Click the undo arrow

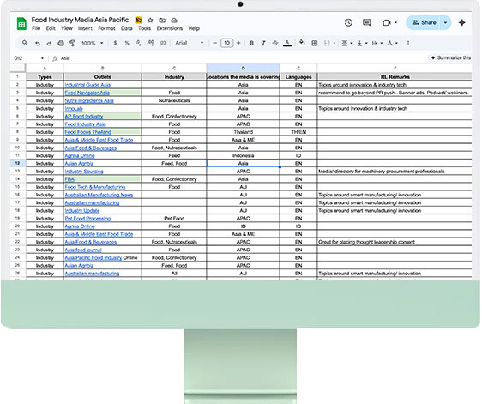point(37,44)
